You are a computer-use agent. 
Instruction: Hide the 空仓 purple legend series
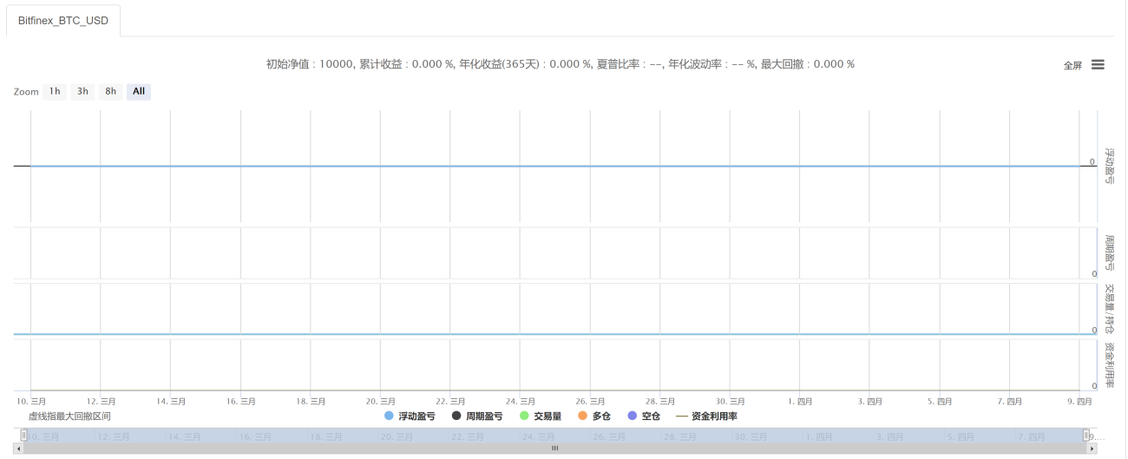[644, 416]
